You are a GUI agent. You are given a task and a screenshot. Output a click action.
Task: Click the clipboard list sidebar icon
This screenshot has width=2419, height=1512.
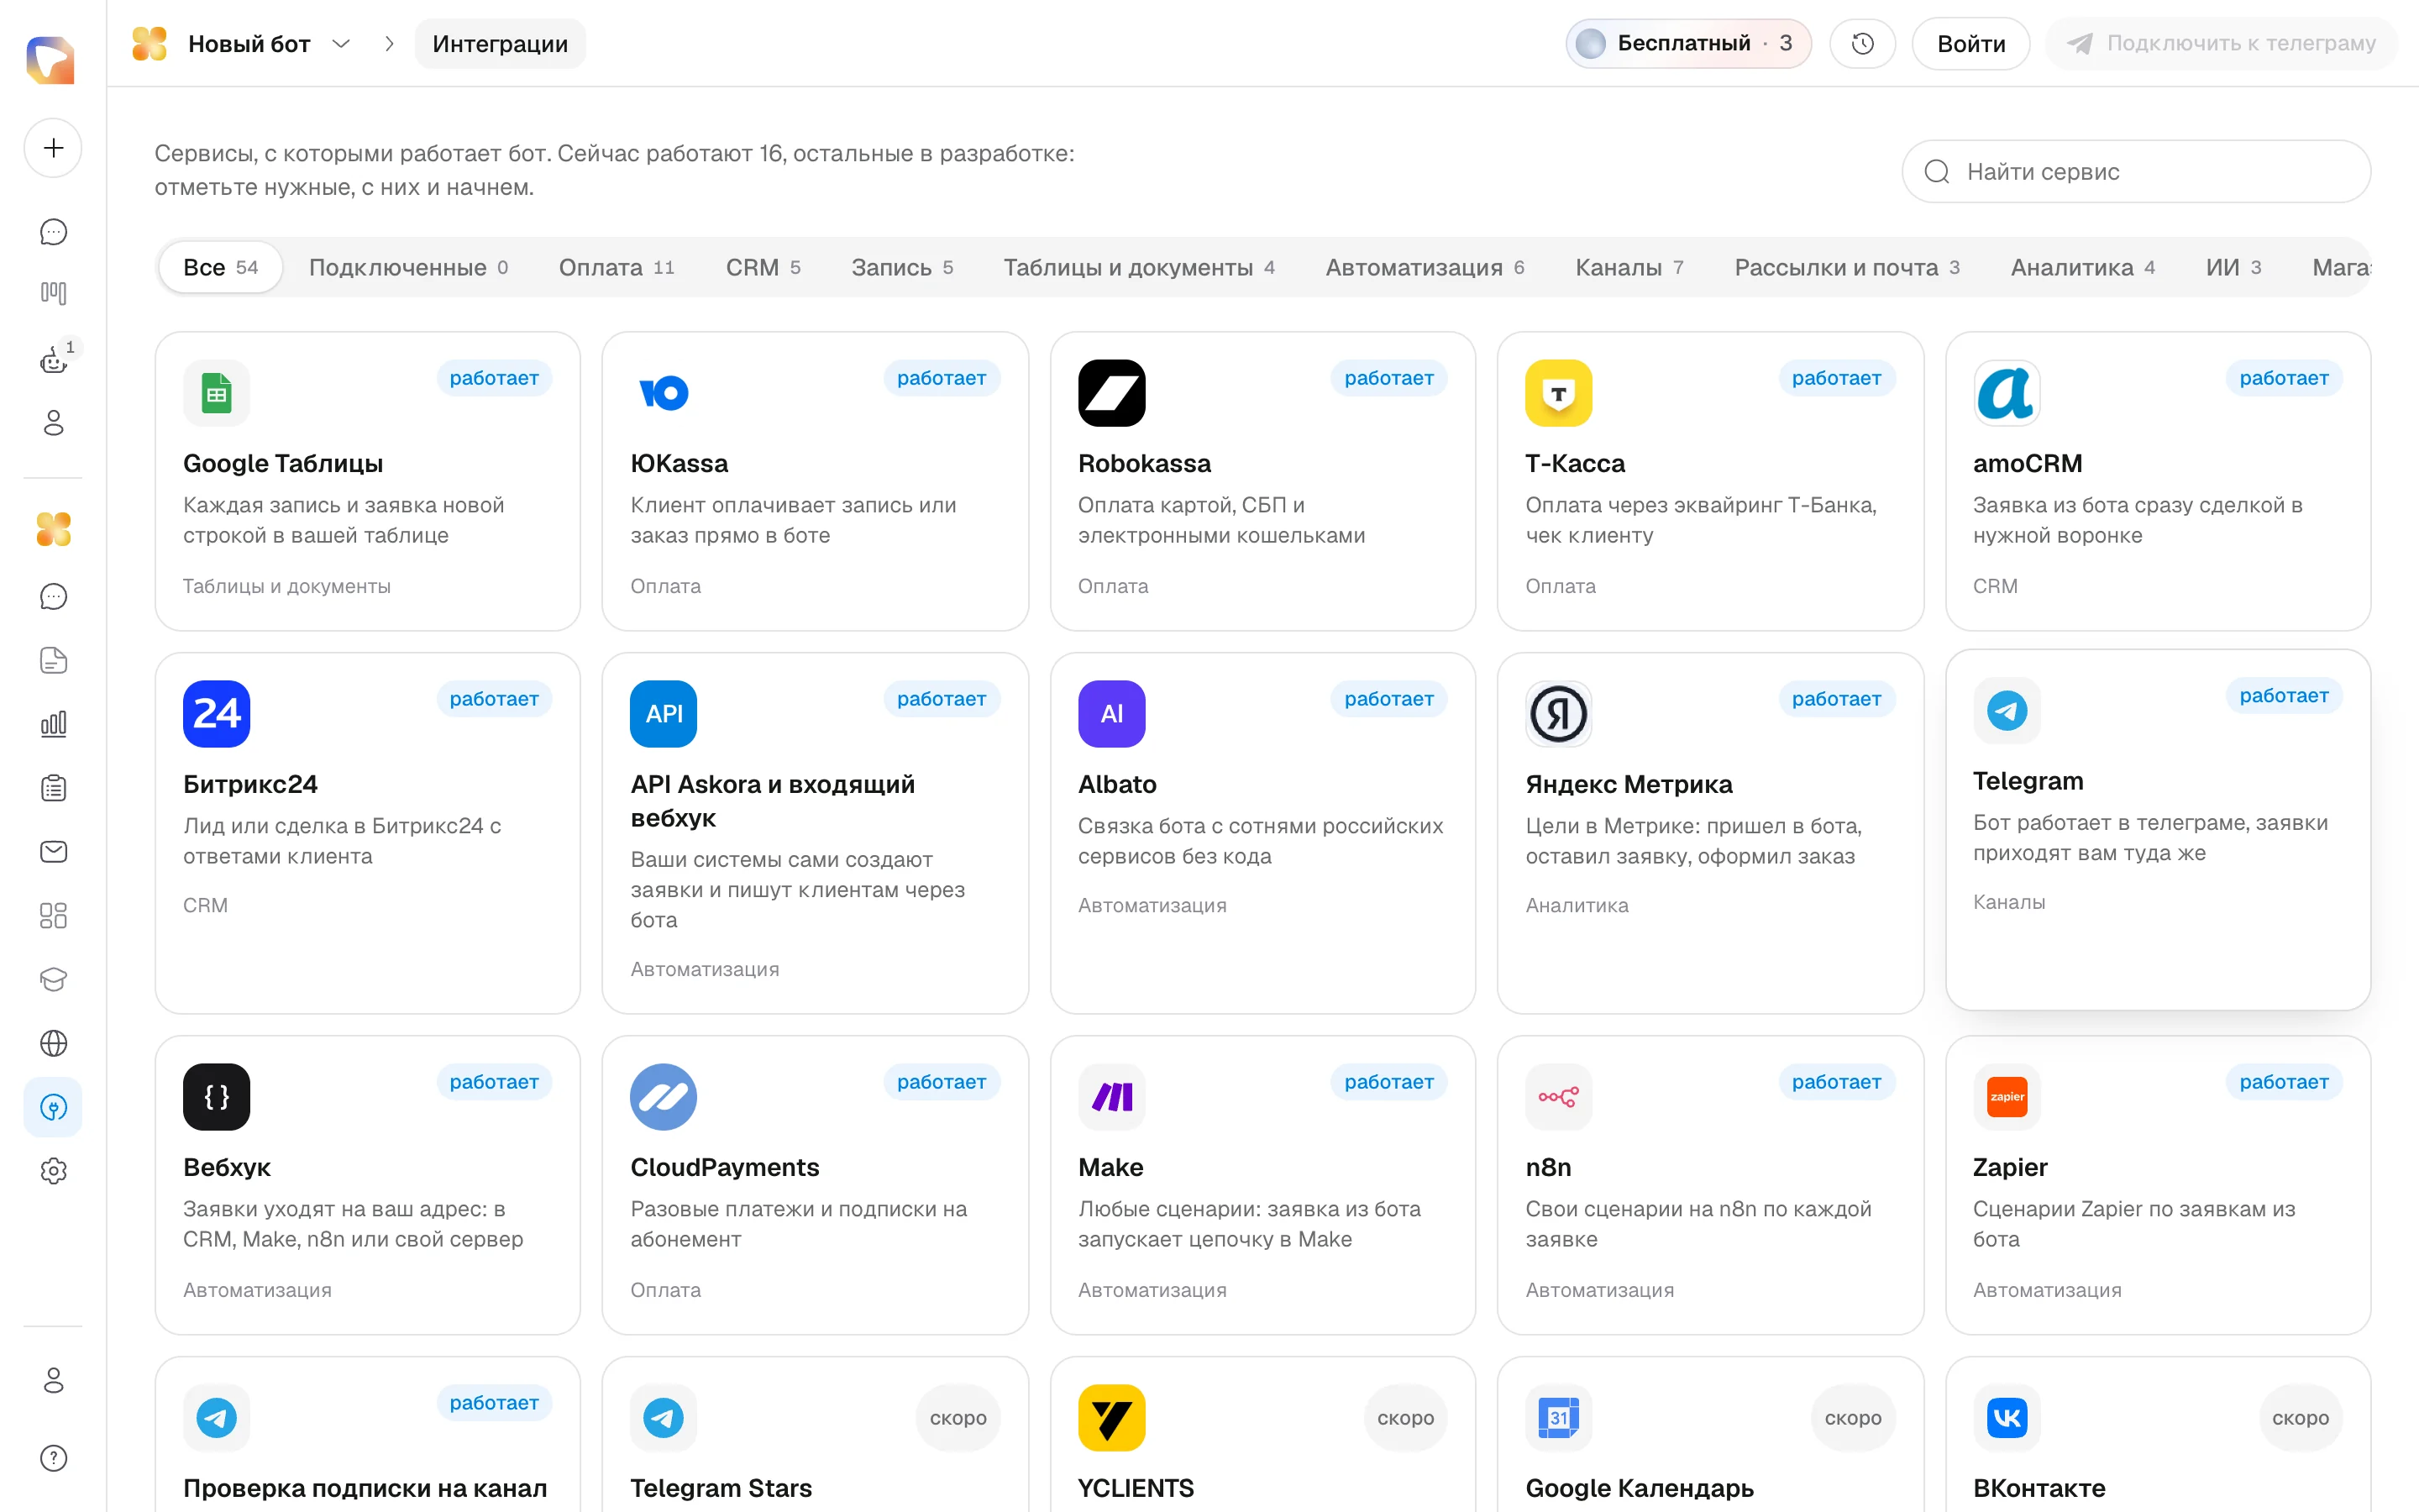pyautogui.click(x=53, y=788)
